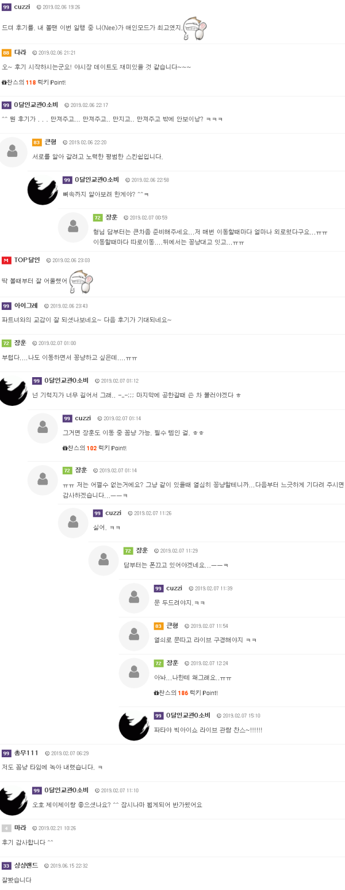Click cuzzi's gray avatar on the 11:39 reply
The height and width of the screenshot is (890, 345).
pos(134,598)
